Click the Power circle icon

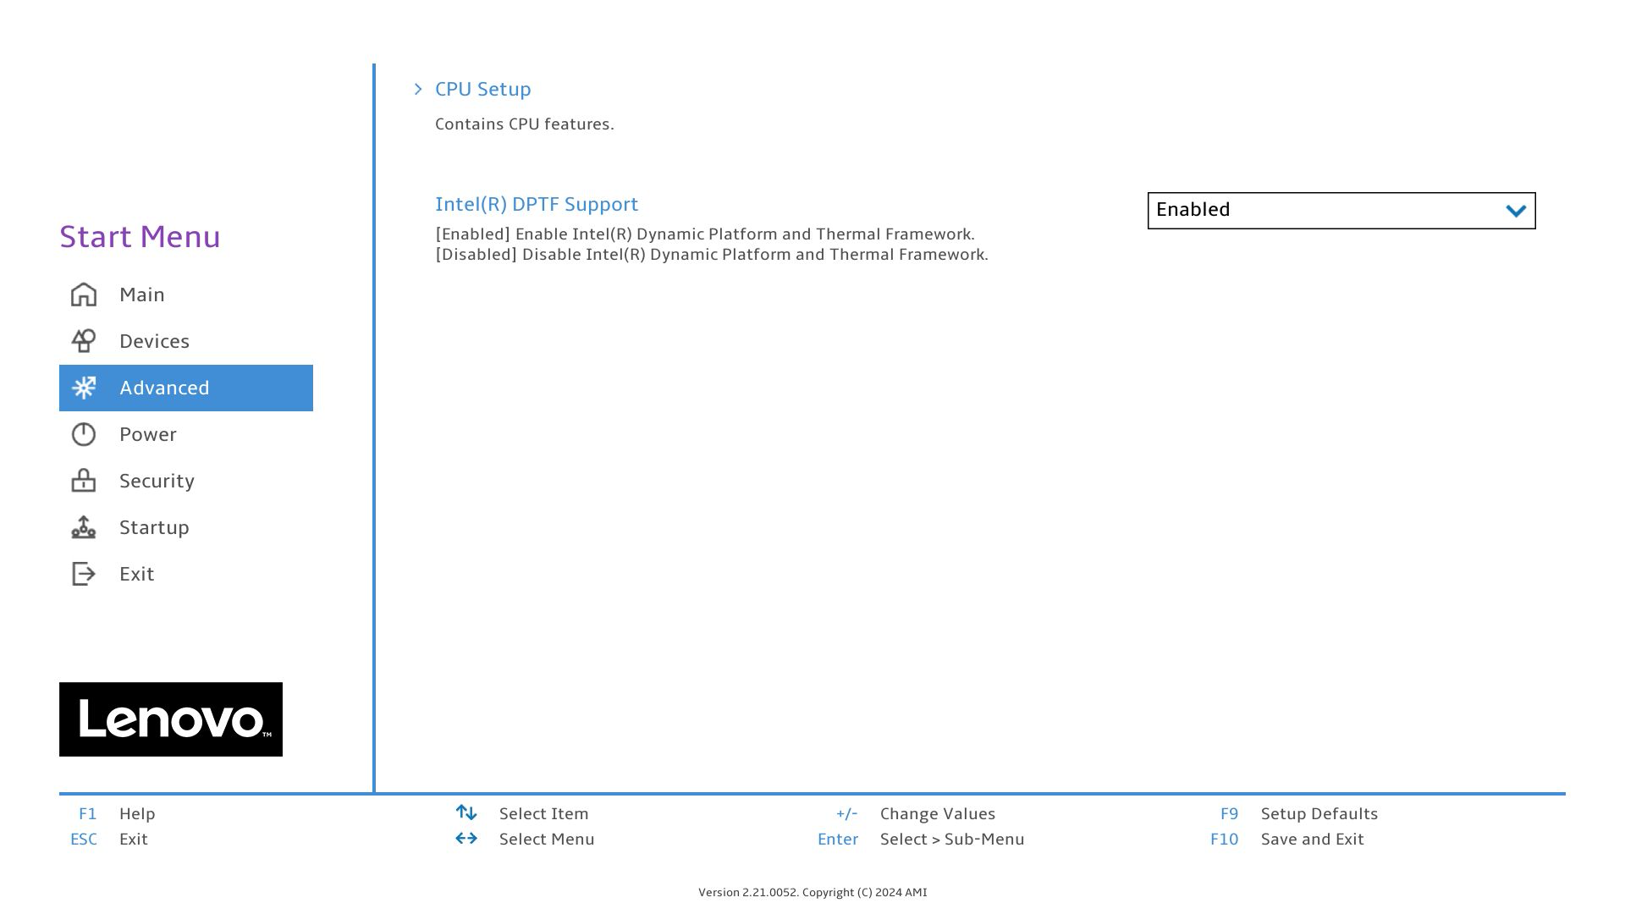(x=83, y=434)
